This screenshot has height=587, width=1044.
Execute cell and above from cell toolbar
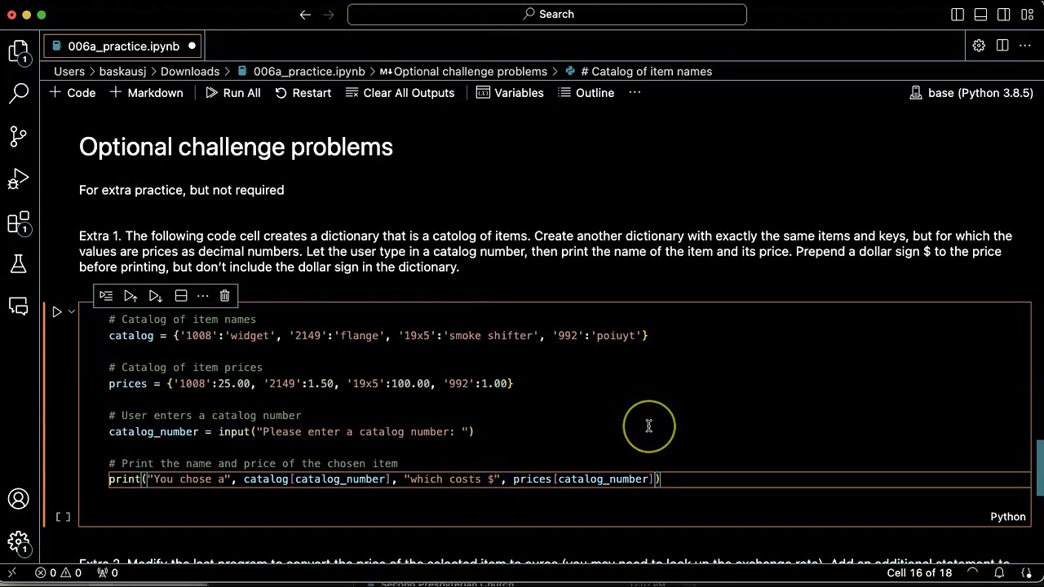click(x=130, y=296)
